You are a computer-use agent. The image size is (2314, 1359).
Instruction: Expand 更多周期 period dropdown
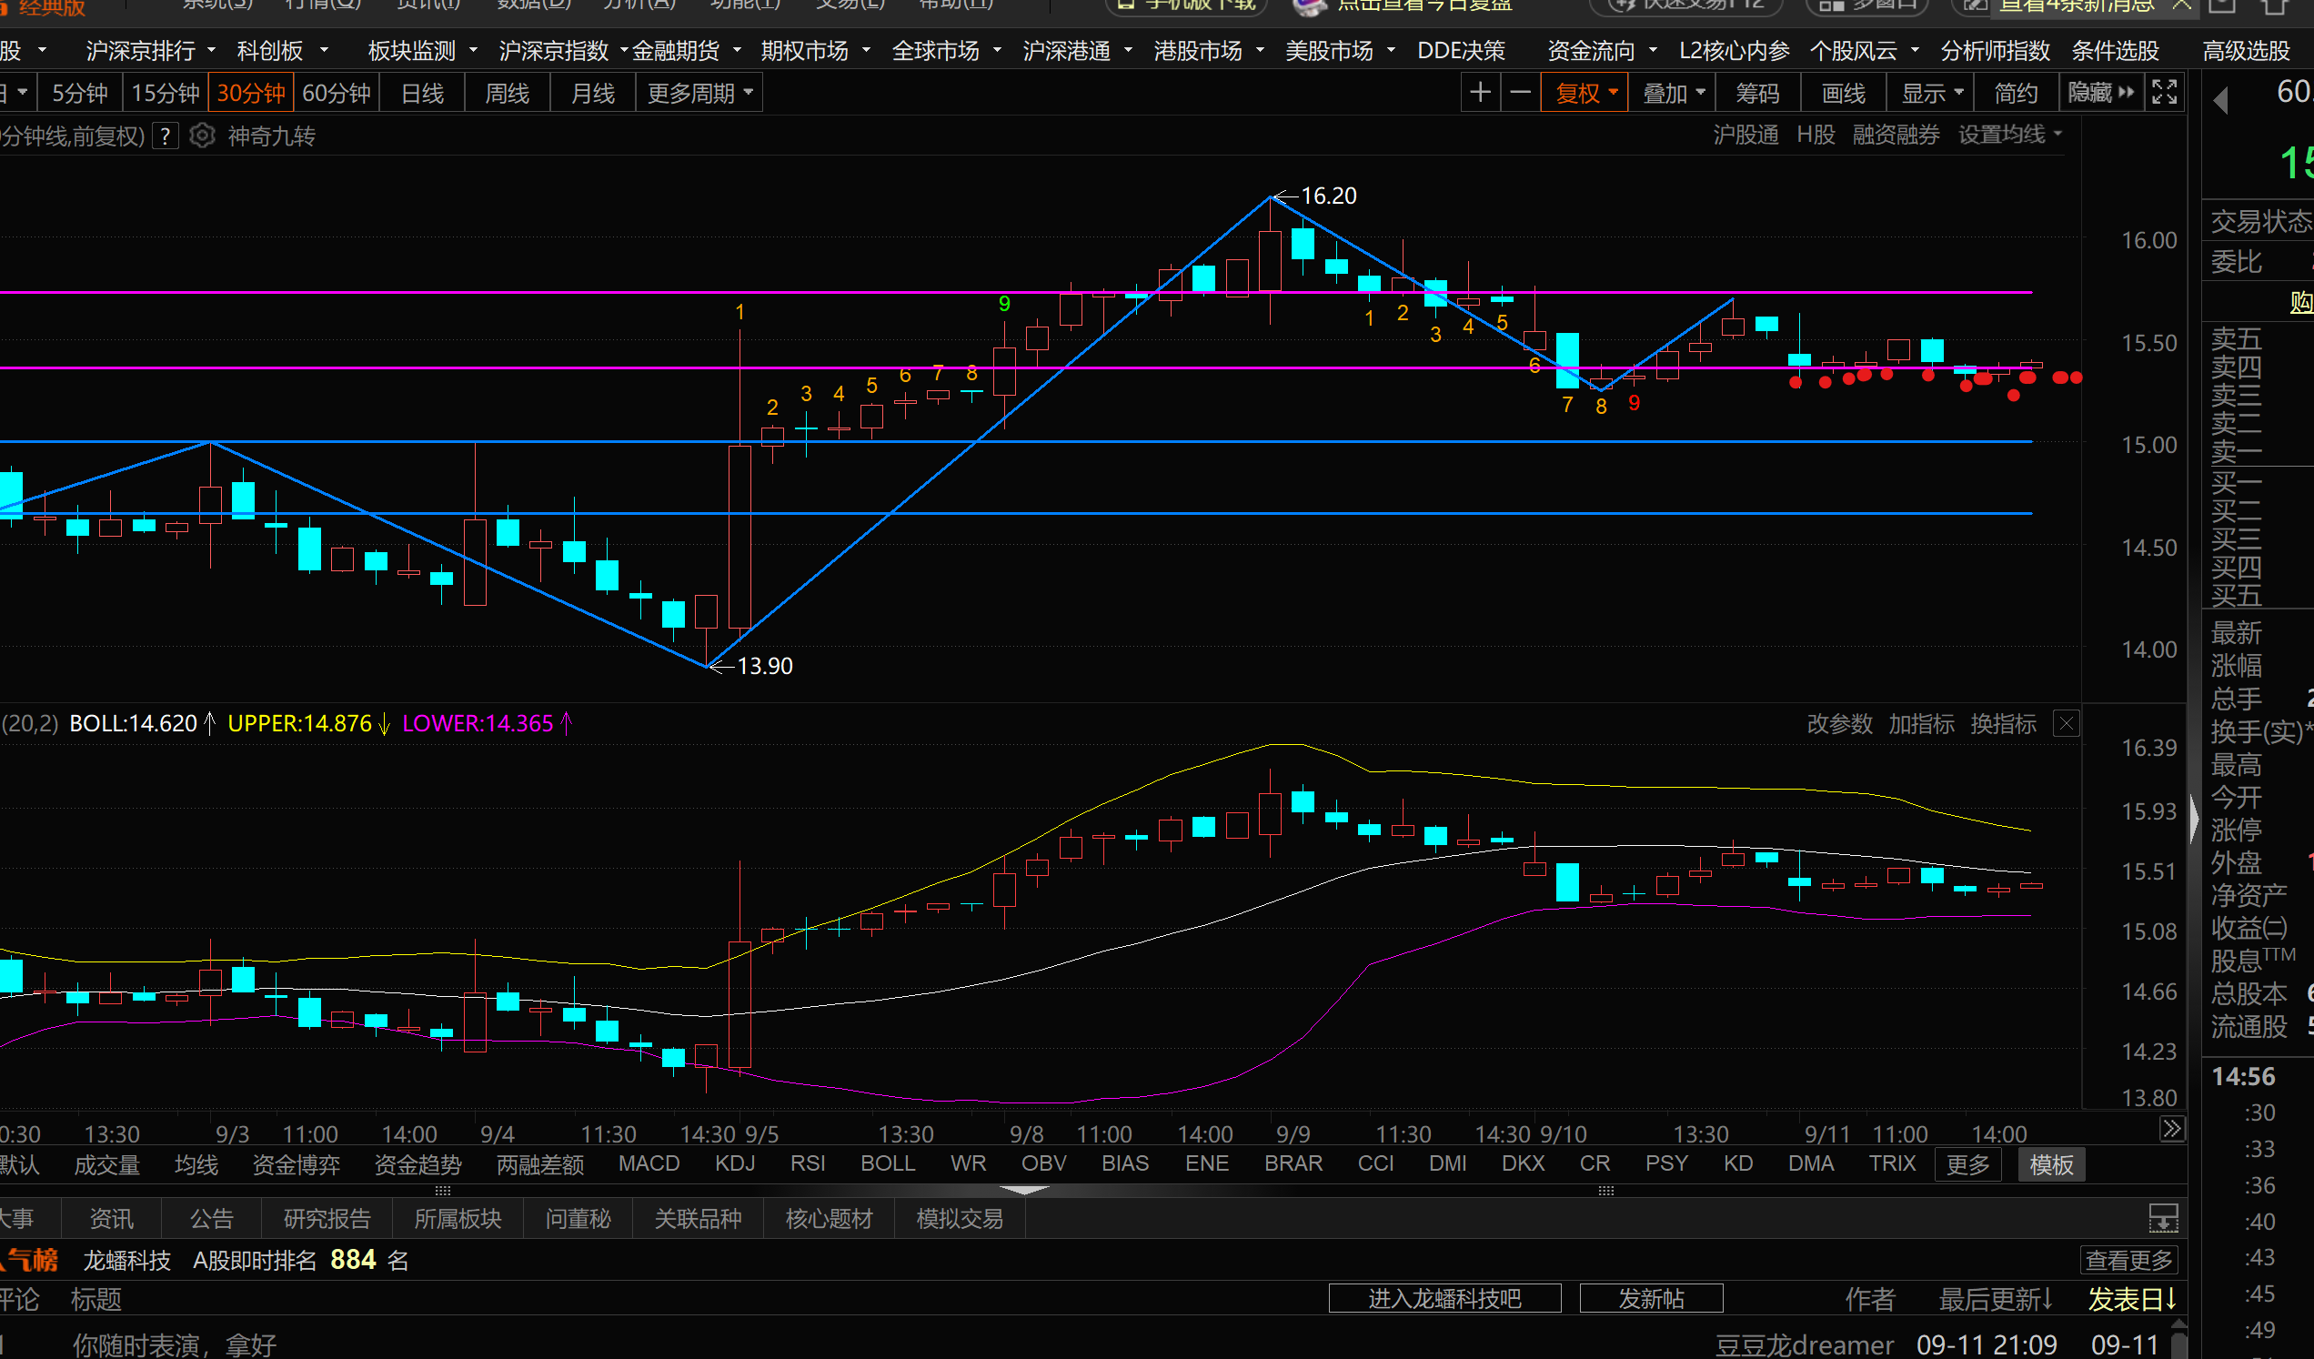click(x=699, y=93)
